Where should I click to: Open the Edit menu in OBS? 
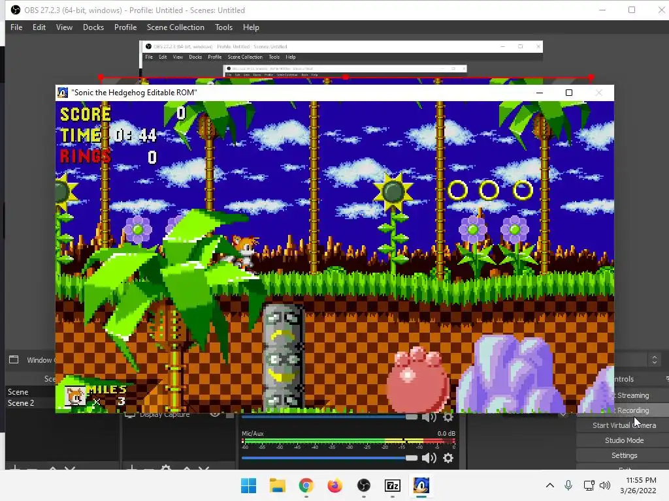tap(39, 27)
